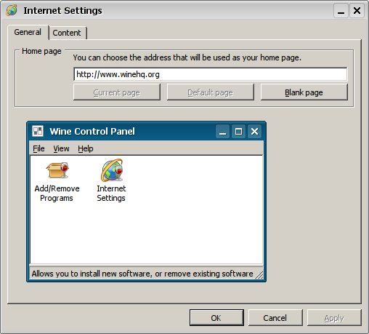369x334 pixels.
Task: Open the Add/Remove Programs icon
Action: (x=57, y=170)
